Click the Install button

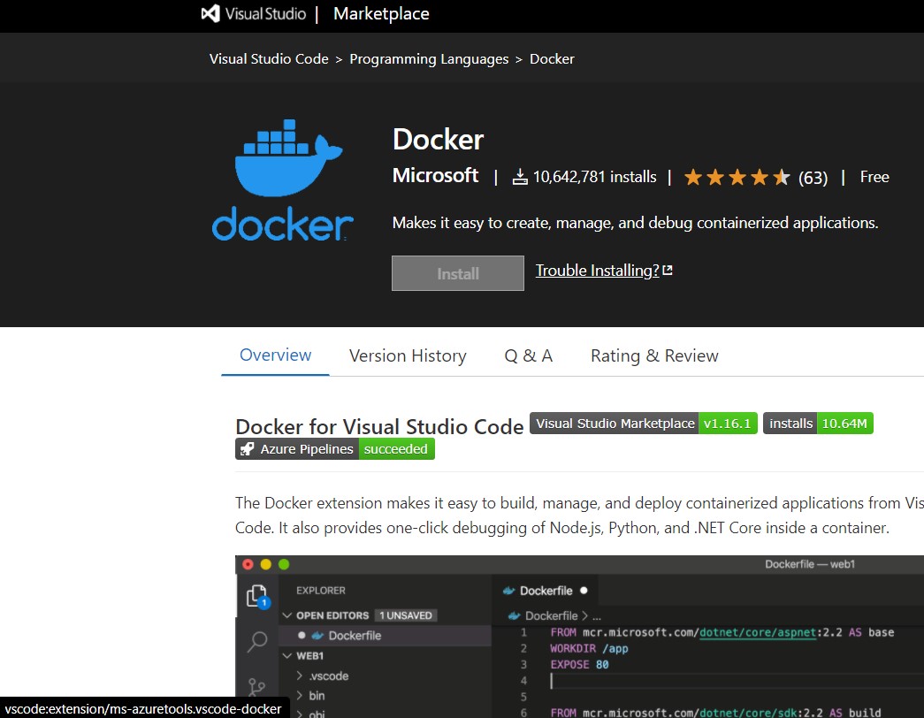pyautogui.click(x=458, y=273)
